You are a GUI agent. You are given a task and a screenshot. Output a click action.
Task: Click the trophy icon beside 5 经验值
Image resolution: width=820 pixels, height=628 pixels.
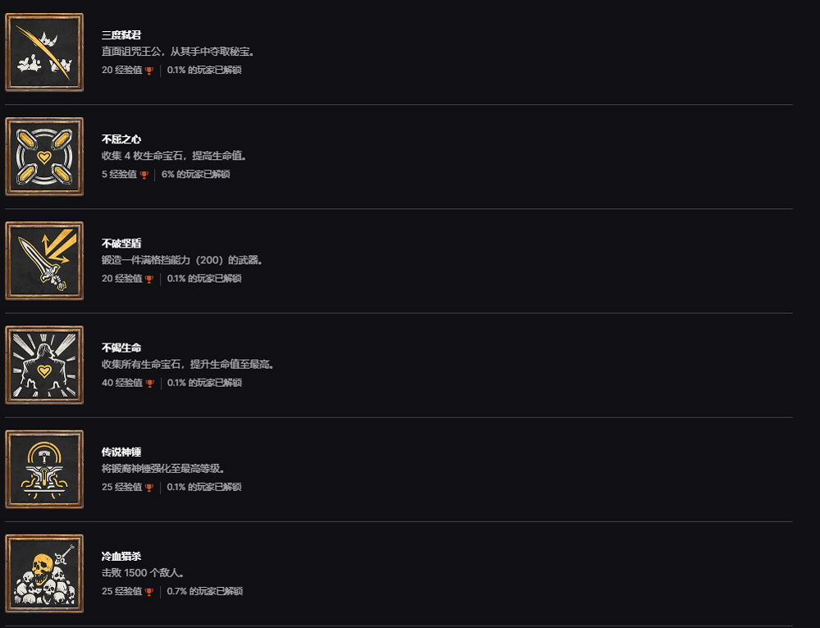click(x=144, y=175)
